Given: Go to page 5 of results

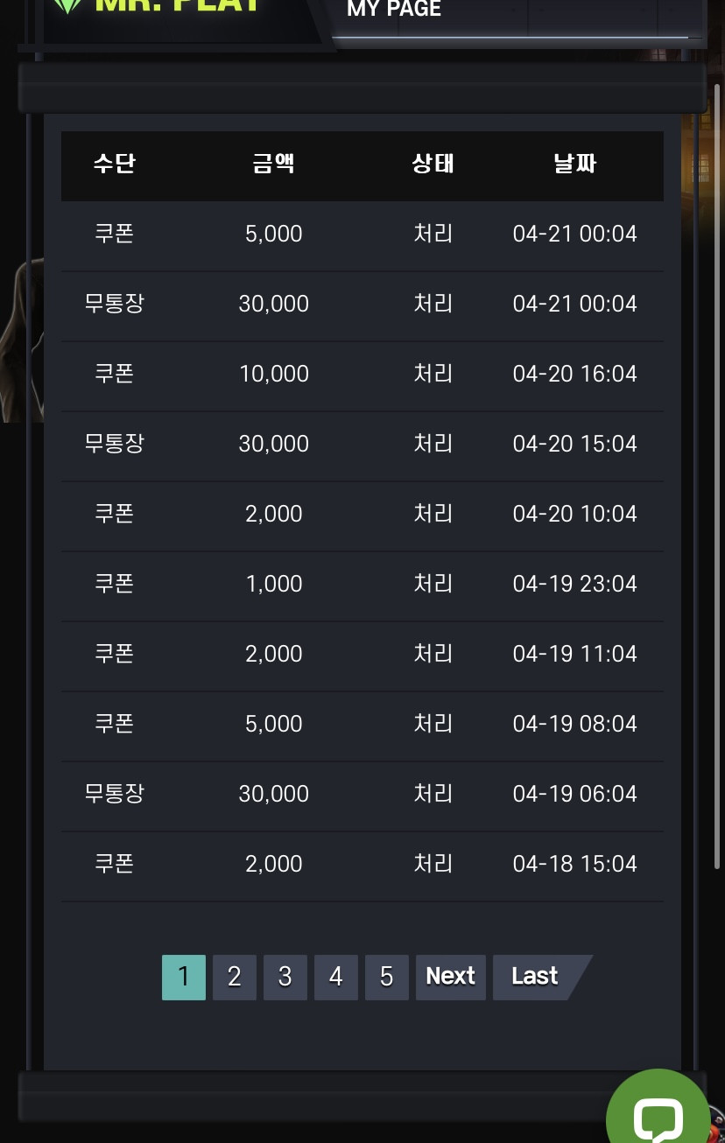Looking at the screenshot, I should [x=386, y=977].
